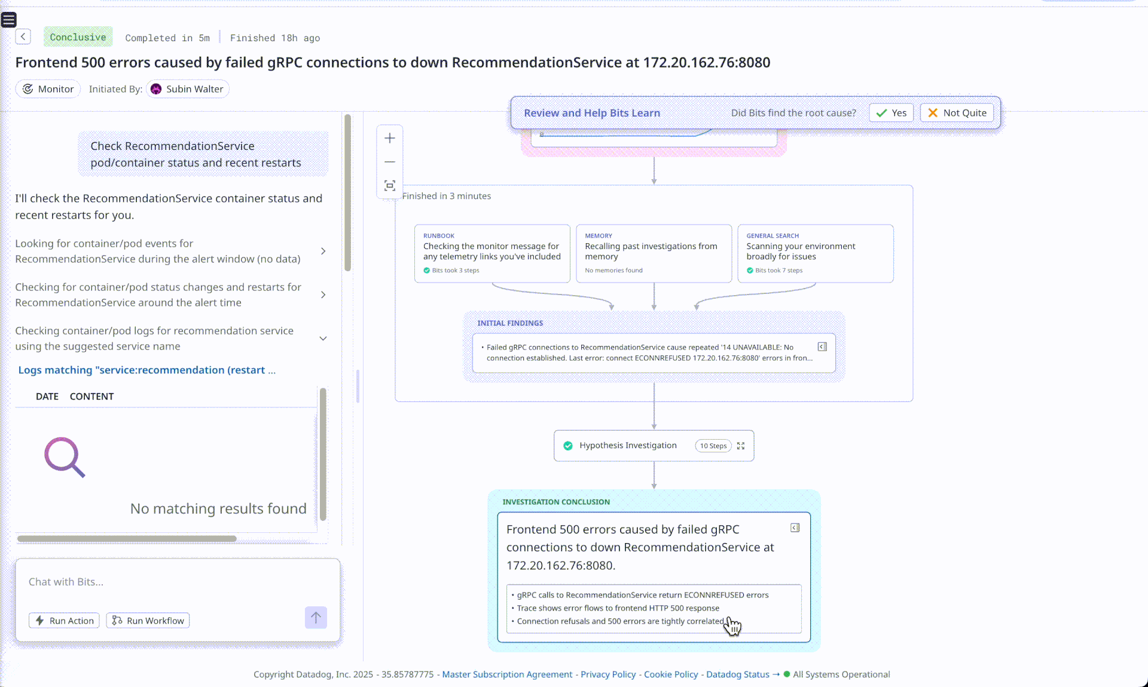Zoom out of the investigation graph
The height and width of the screenshot is (687, 1148).
point(390,162)
